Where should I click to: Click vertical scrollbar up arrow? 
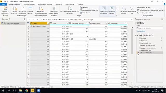point(132,28)
